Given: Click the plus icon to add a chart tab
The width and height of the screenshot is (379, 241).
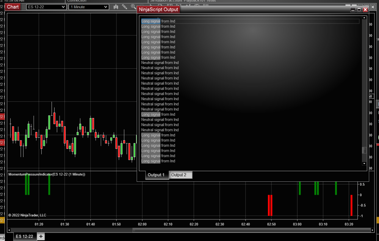Looking at the screenshot, I should point(40,236).
